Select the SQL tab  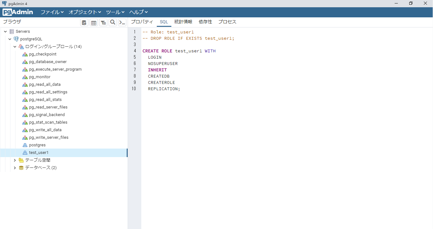[x=164, y=22]
